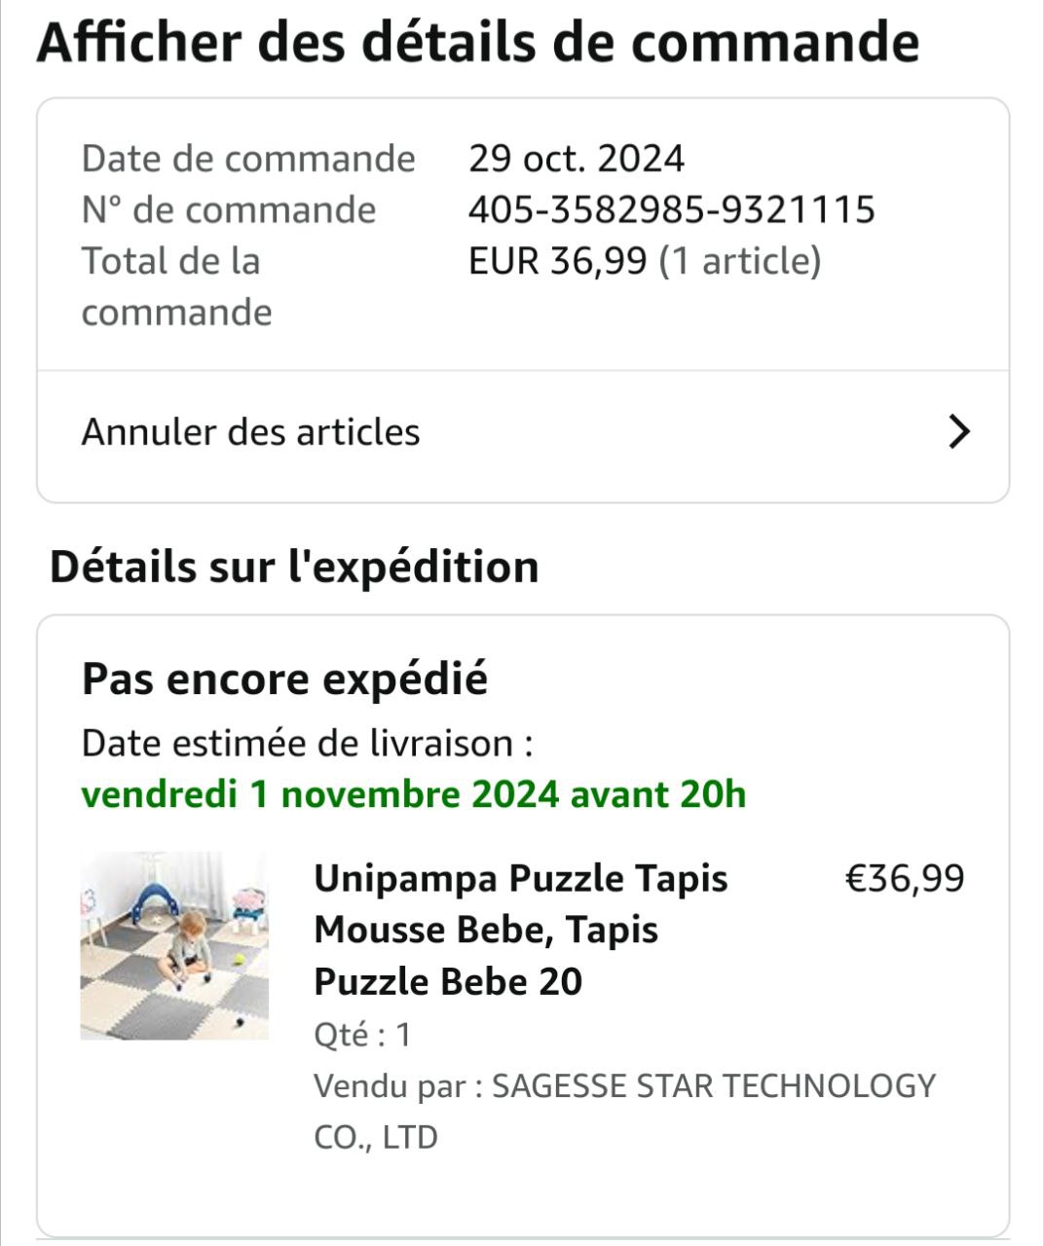
Task: Click the EUR 36,99 order total value
Action: [x=557, y=261]
